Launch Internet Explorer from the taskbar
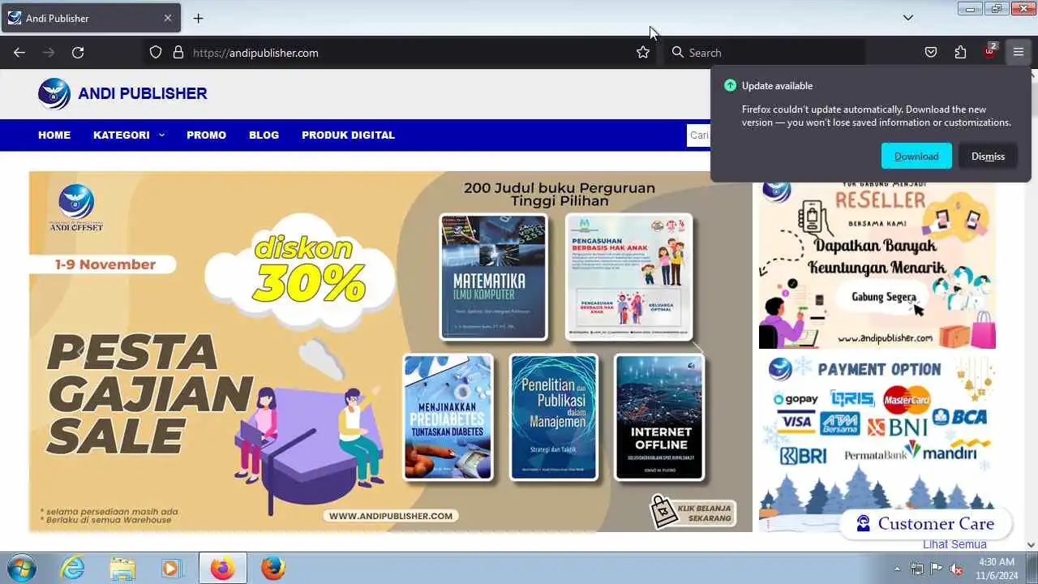 point(73,568)
